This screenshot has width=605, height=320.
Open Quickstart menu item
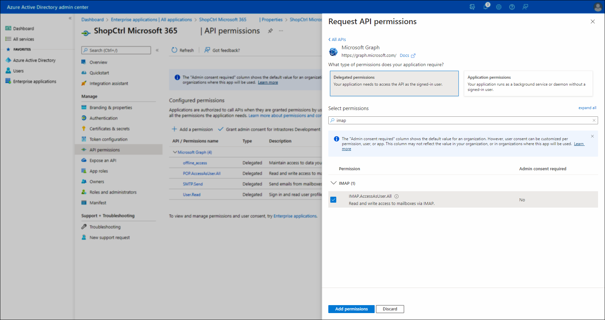pyautogui.click(x=99, y=73)
